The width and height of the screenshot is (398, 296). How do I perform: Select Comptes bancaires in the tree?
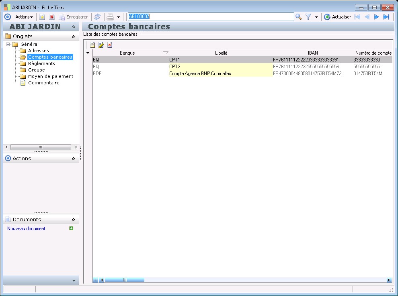tap(50, 57)
